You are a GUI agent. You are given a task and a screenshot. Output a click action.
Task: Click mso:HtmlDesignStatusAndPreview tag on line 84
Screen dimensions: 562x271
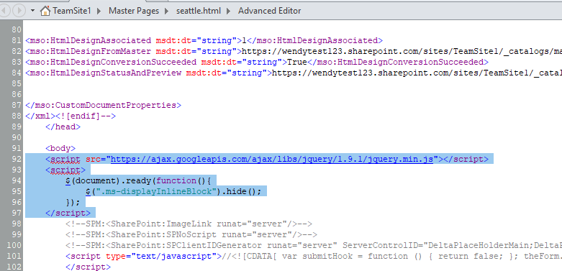point(103,73)
